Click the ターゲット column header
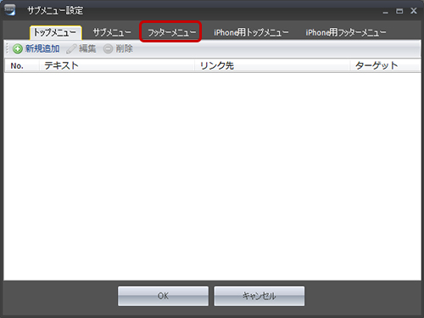Image resolution: width=424 pixels, height=318 pixels. [x=386, y=66]
